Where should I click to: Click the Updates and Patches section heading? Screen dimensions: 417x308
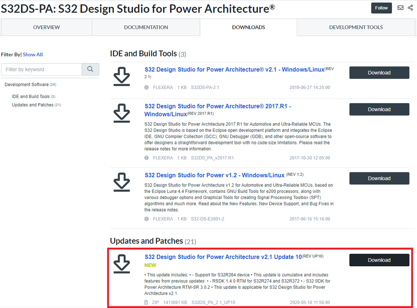pyautogui.click(x=147, y=241)
